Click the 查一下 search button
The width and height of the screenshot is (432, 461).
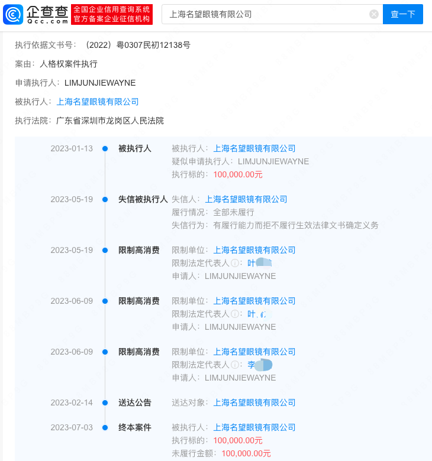tap(402, 14)
